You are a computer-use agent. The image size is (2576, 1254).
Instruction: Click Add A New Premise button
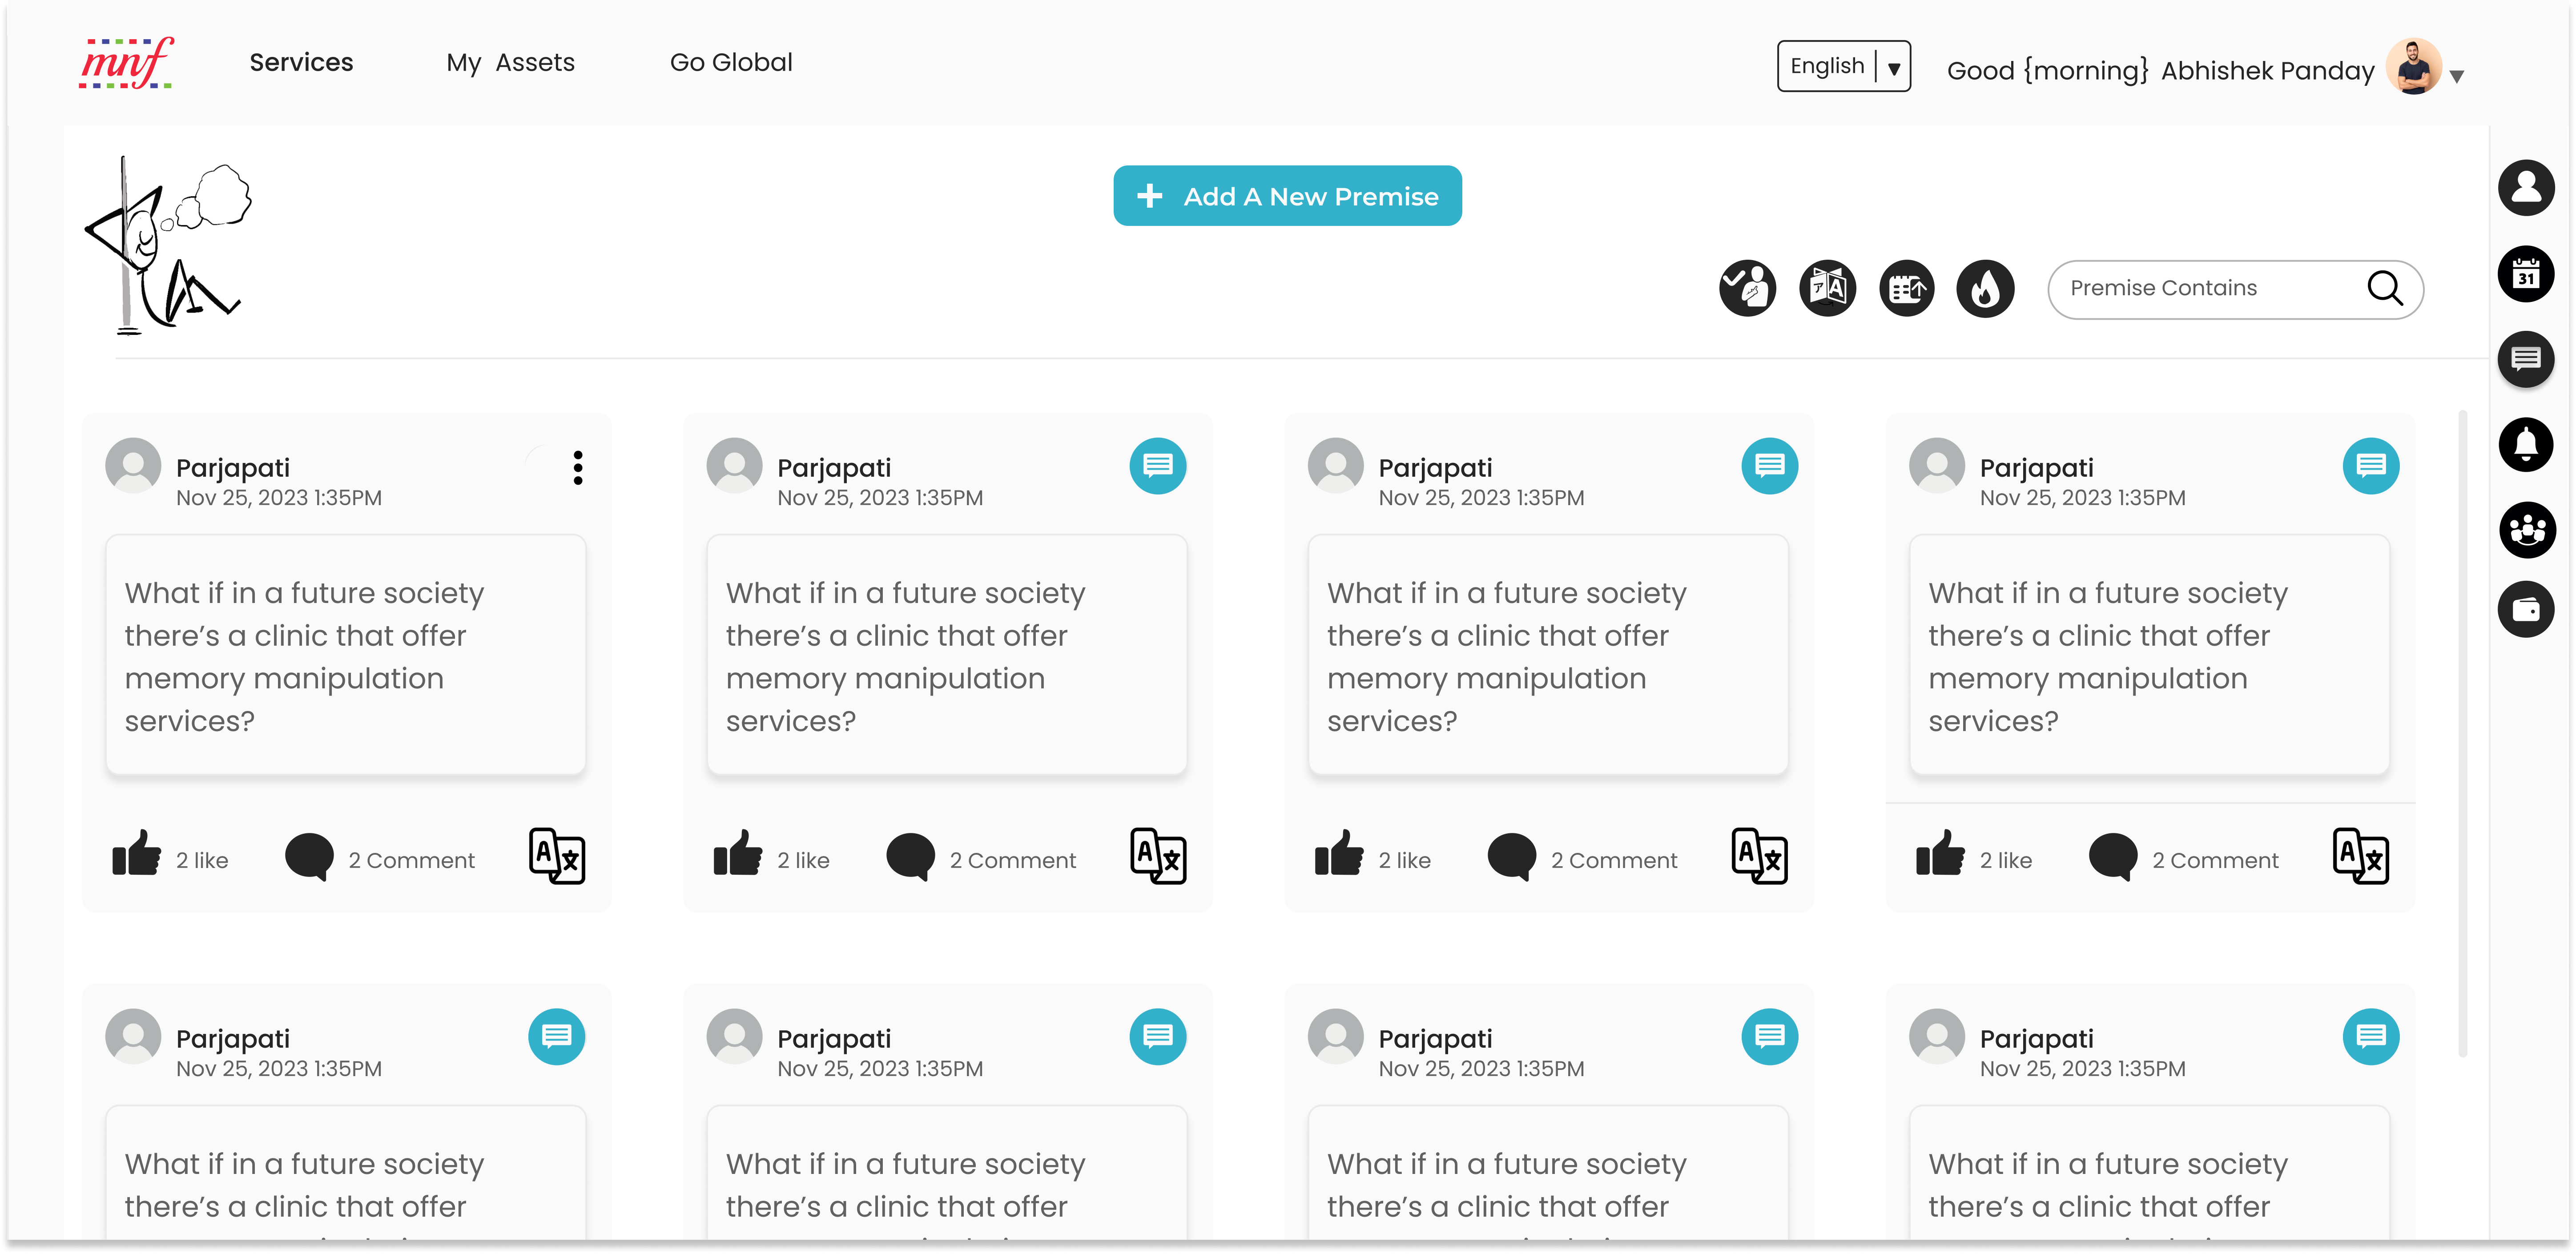[1287, 196]
